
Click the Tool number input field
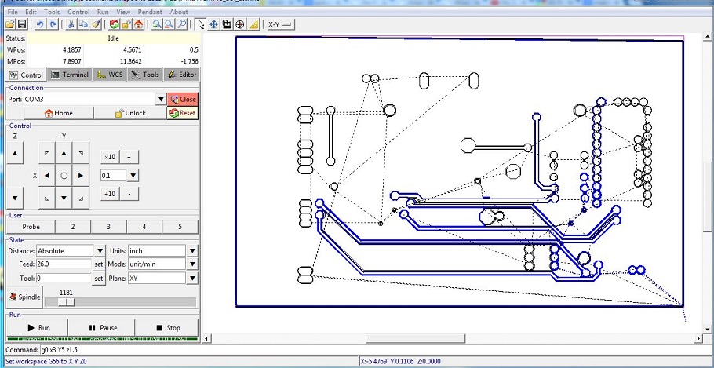coord(64,278)
